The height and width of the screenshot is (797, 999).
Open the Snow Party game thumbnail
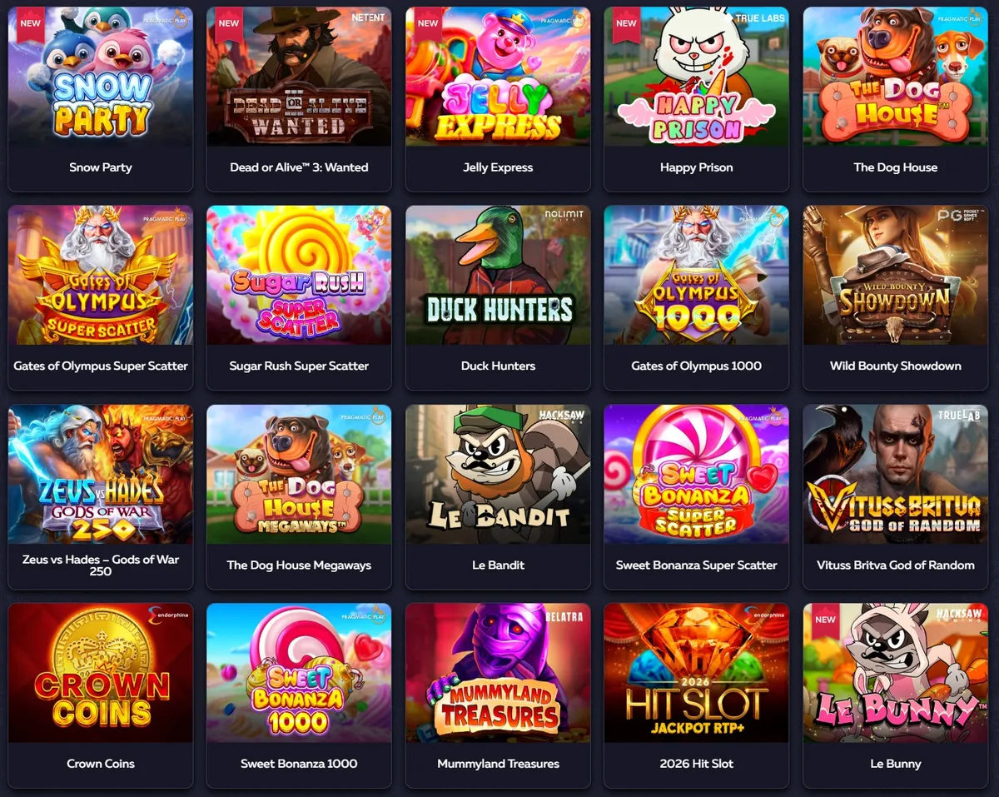point(101,77)
